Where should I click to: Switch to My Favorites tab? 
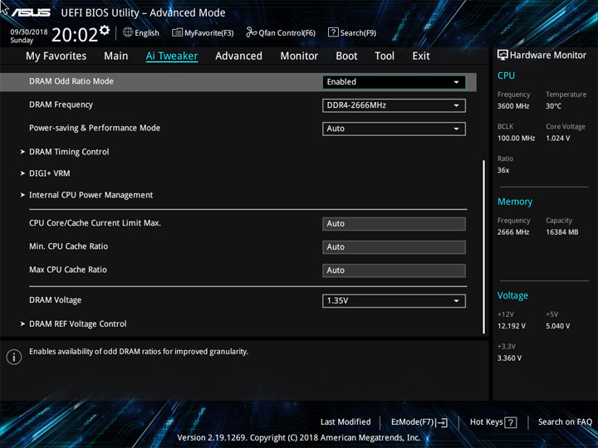click(56, 56)
